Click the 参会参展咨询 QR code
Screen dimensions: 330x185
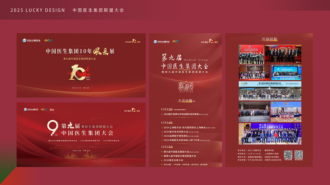tap(299, 155)
